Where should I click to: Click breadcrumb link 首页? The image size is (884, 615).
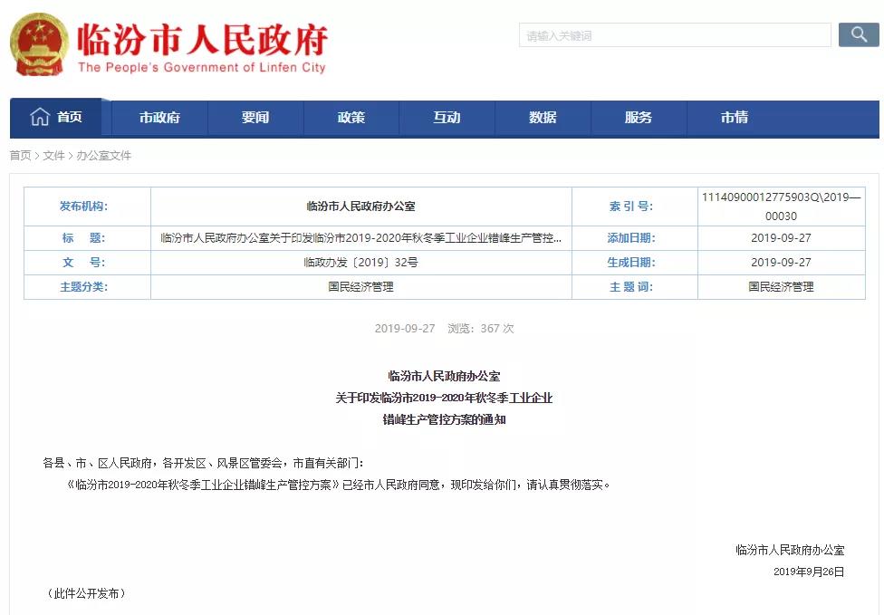coord(20,156)
